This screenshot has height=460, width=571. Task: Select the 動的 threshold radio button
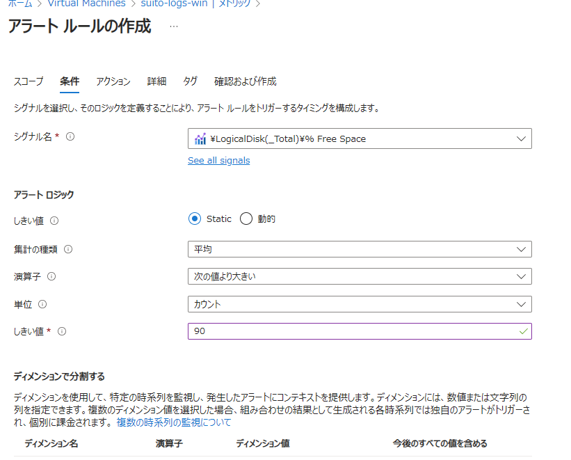(246, 219)
